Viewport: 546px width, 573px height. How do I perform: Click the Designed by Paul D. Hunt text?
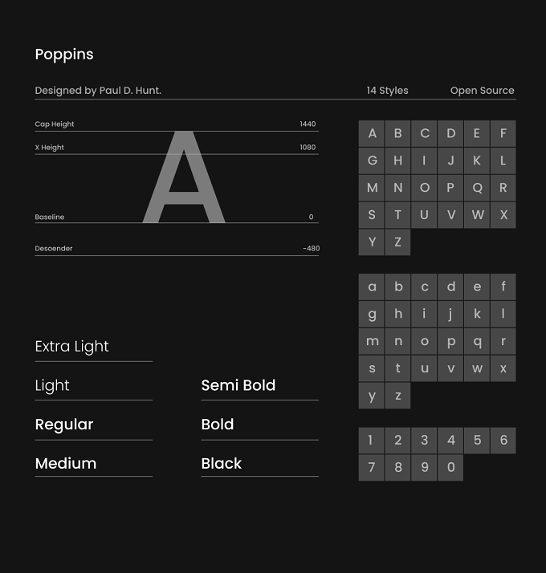98,90
